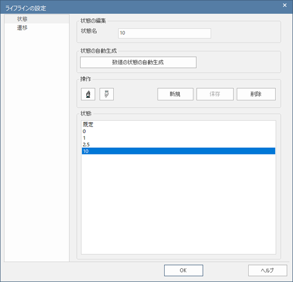Select state 0 in the list
This screenshot has height=282, width=293.
click(x=179, y=131)
